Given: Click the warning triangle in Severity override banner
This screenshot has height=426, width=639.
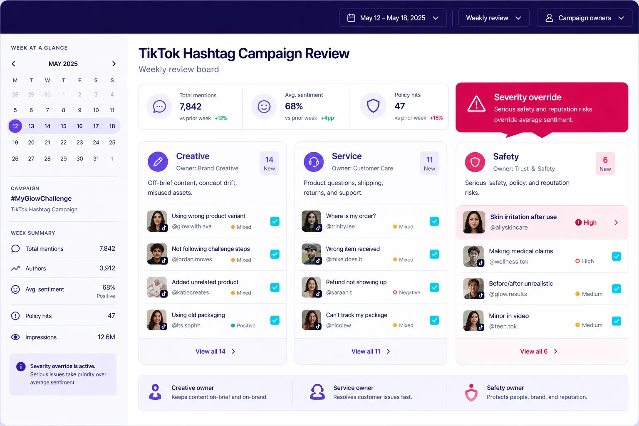Looking at the screenshot, I should 476,104.
